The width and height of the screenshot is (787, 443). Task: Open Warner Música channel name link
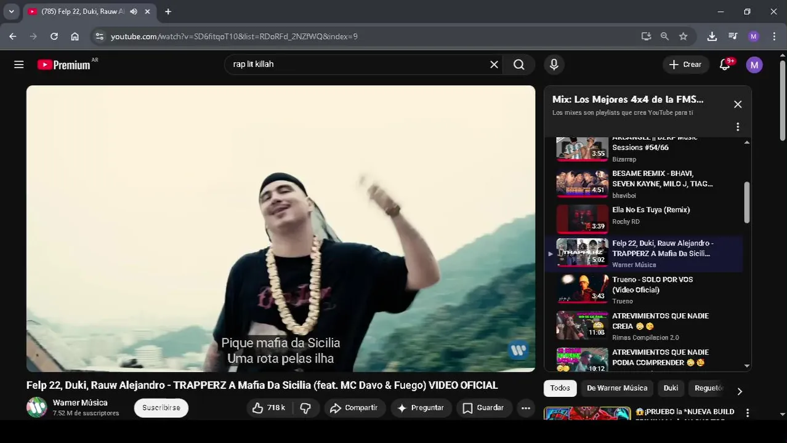80,402
